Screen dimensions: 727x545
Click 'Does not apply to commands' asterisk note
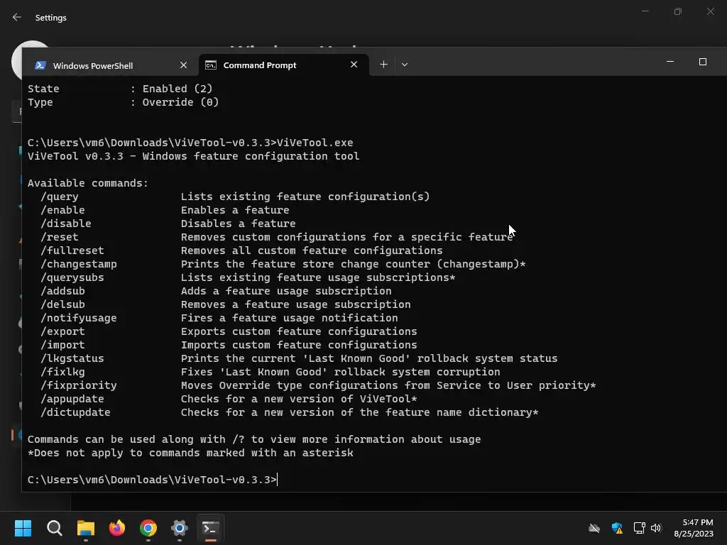tap(190, 453)
